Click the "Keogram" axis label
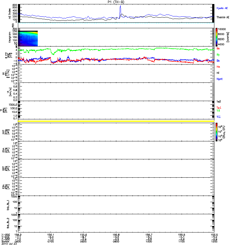232x248 pixels. click(10, 37)
